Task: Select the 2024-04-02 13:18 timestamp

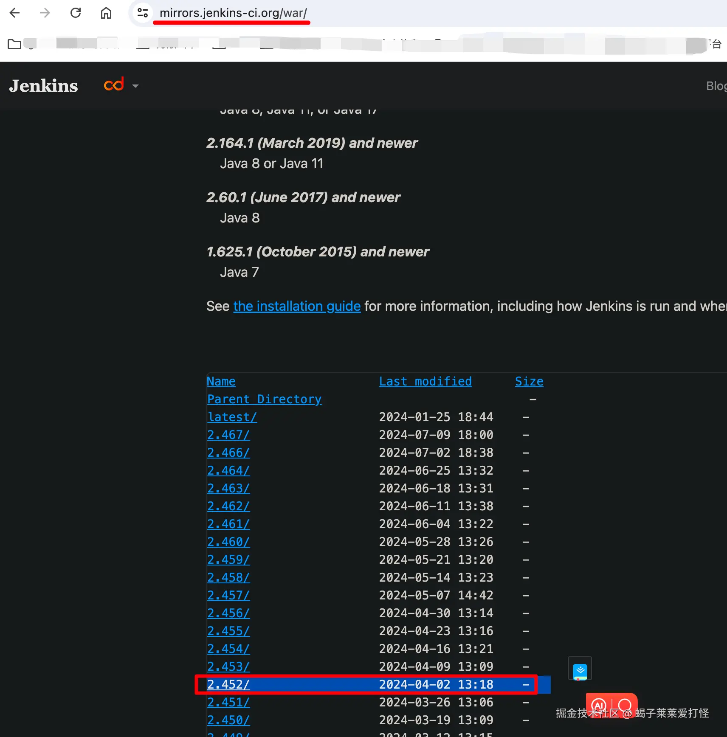Action: 436,684
